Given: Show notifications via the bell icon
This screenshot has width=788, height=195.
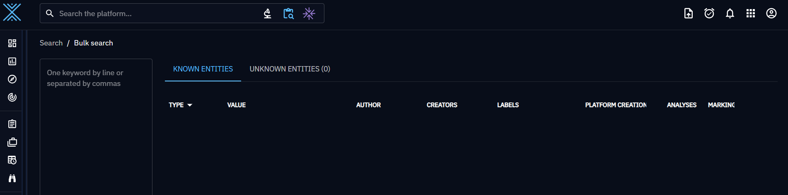Looking at the screenshot, I should tap(730, 14).
